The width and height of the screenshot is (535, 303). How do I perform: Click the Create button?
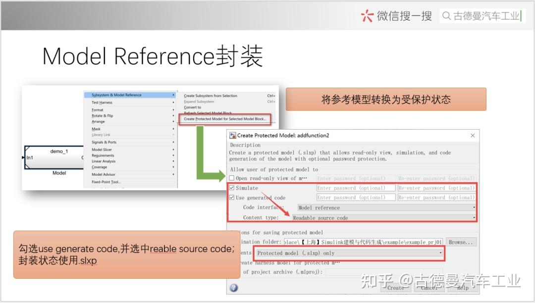click(x=396, y=288)
